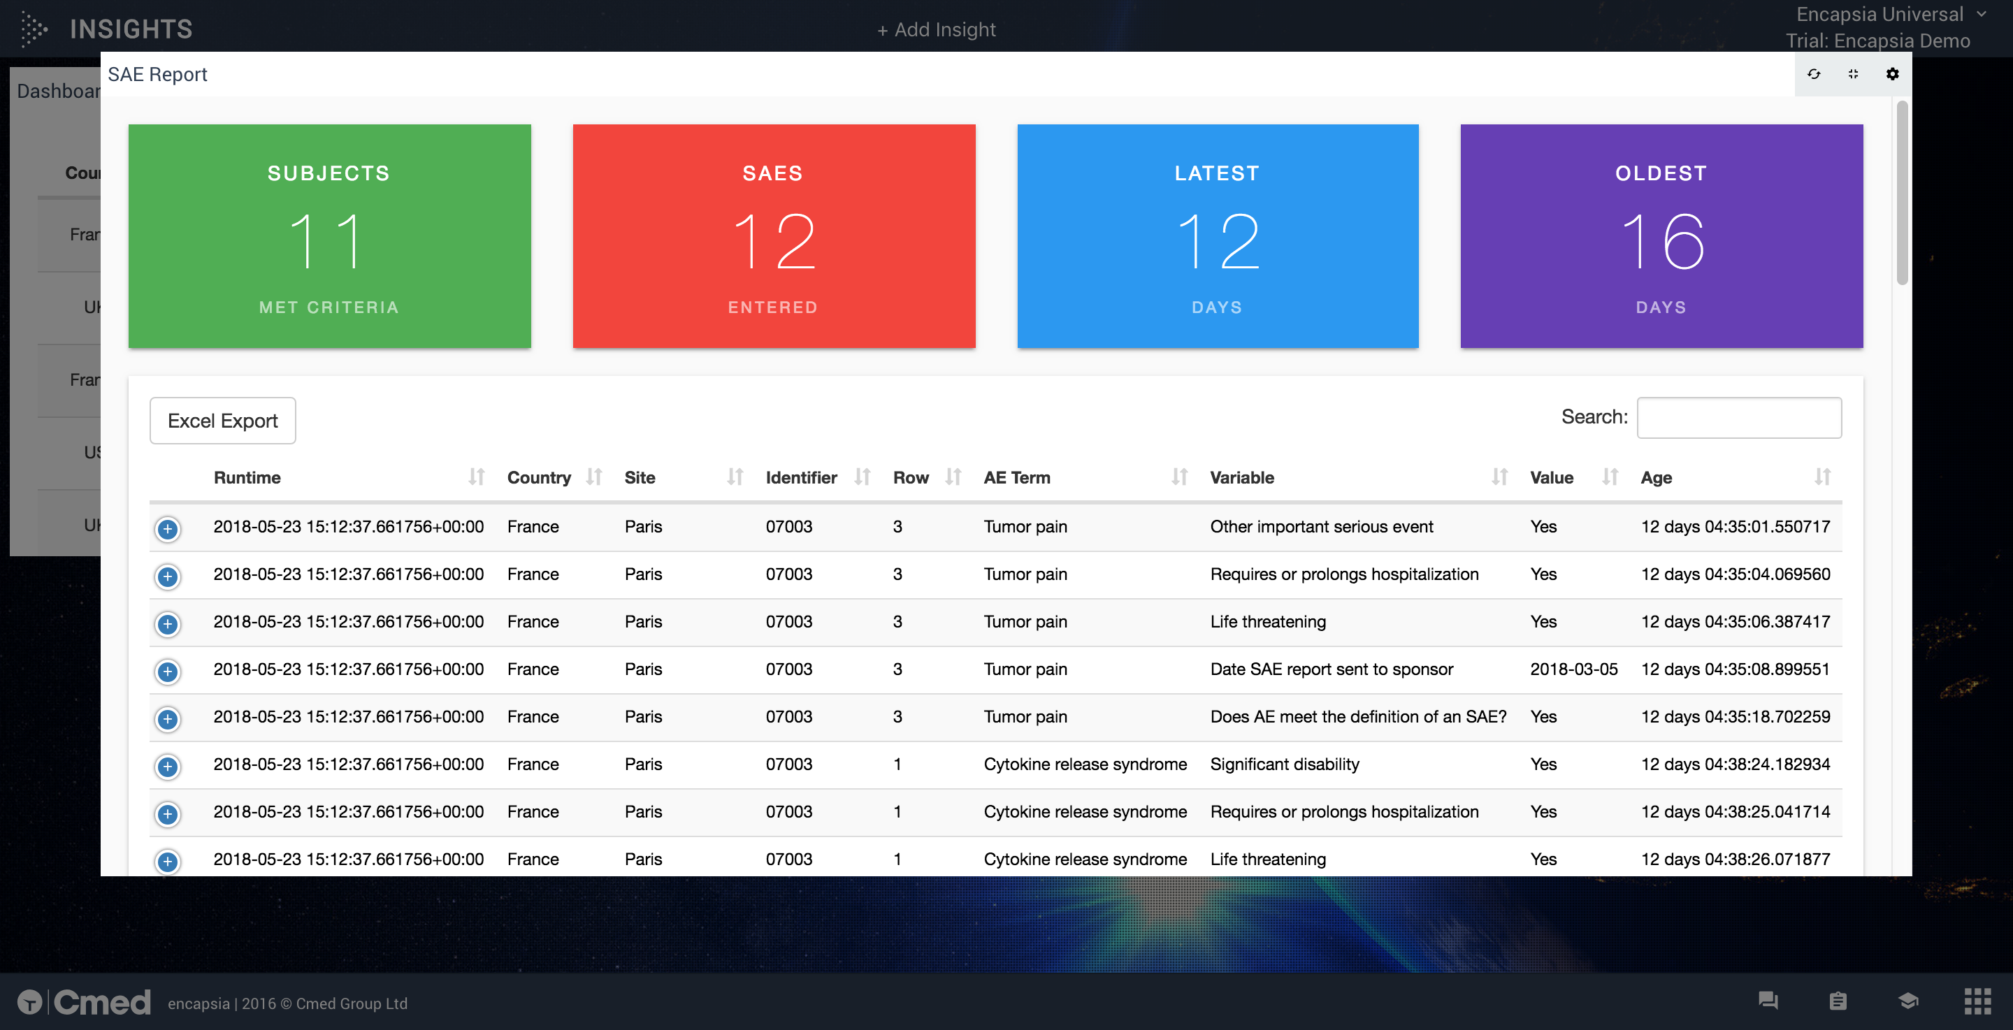Click the clipboard icon in footer
Screen dimensions: 2013x1030
click(x=1838, y=1001)
